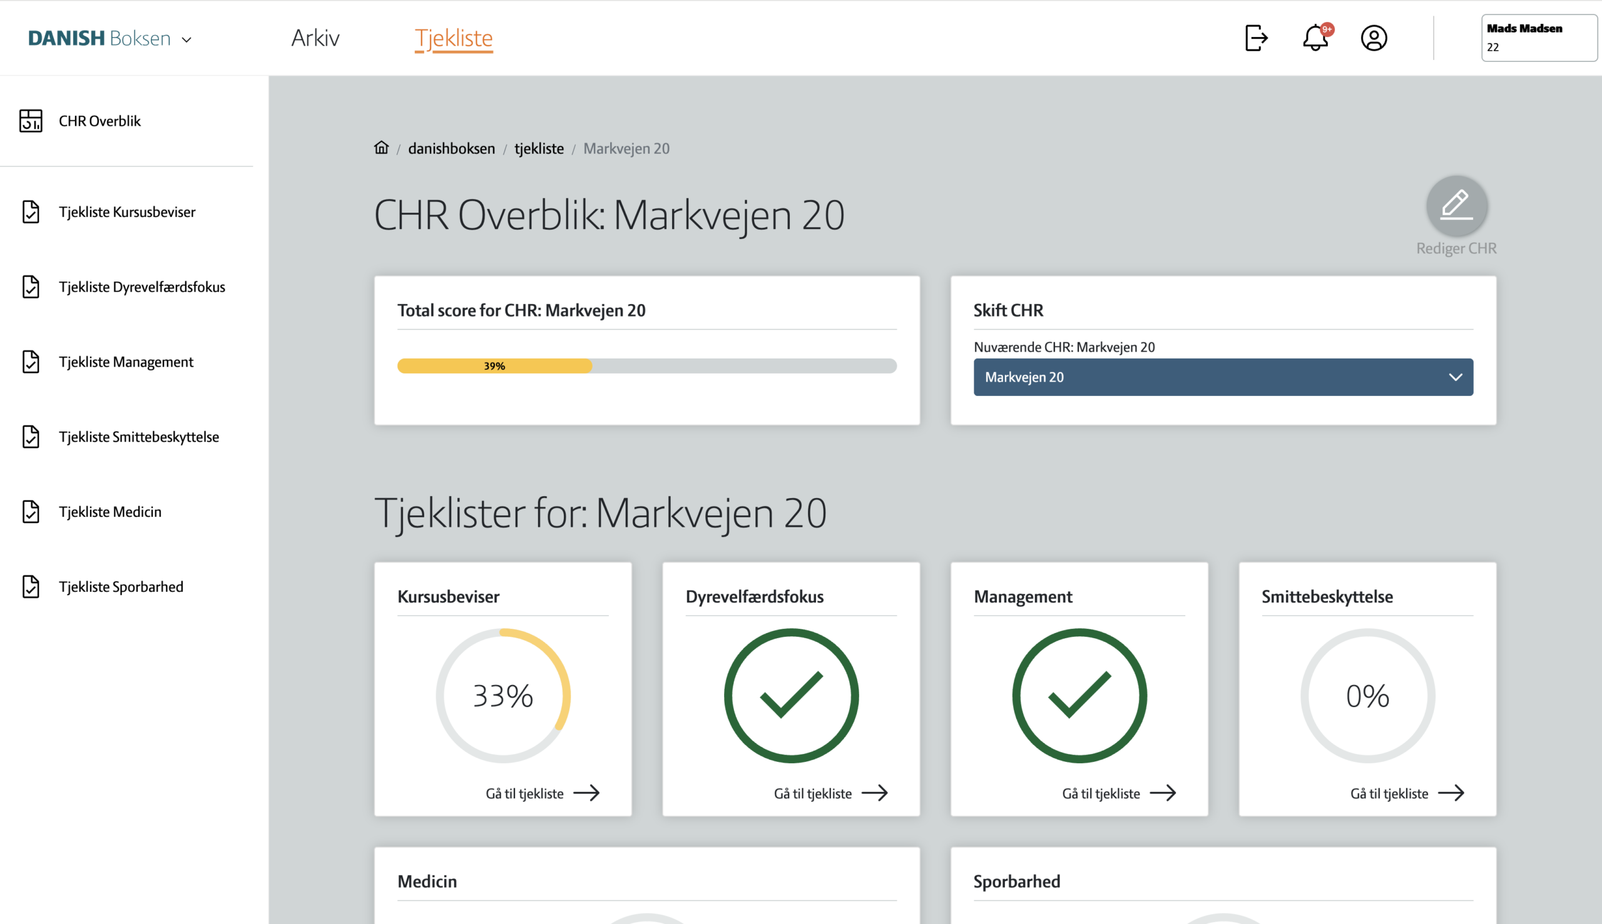The height and width of the screenshot is (924, 1602).
Task: Click the Tjekliste Management document icon
Action: [x=31, y=362]
